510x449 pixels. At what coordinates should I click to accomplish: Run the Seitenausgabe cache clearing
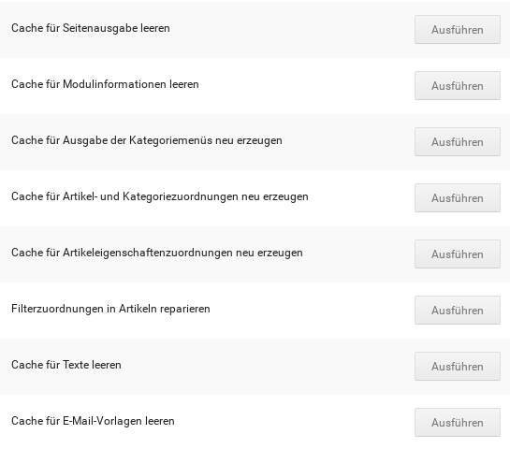point(458,29)
